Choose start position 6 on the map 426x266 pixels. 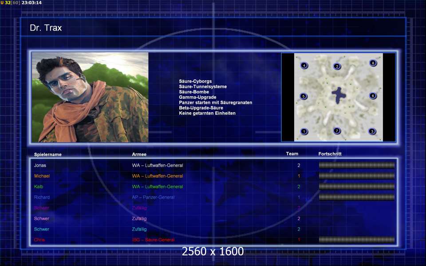373,96
